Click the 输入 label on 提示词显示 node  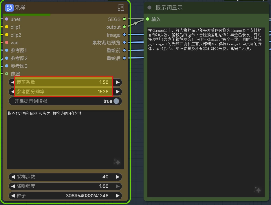[156, 19]
